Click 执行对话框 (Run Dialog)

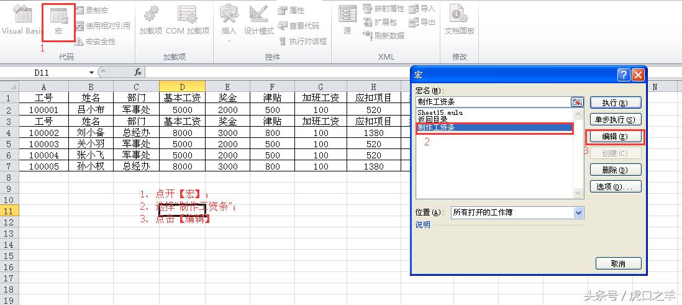click(x=302, y=42)
